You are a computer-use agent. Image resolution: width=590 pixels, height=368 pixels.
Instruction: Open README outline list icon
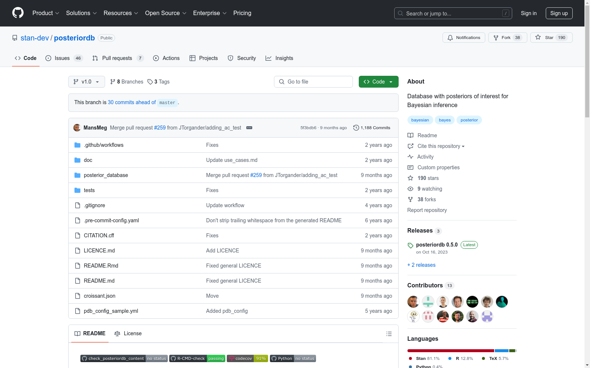click(389, 334)
